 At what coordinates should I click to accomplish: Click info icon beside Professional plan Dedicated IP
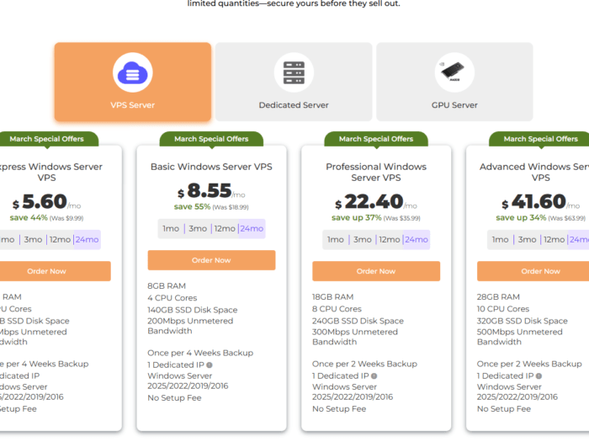(374, 375)
